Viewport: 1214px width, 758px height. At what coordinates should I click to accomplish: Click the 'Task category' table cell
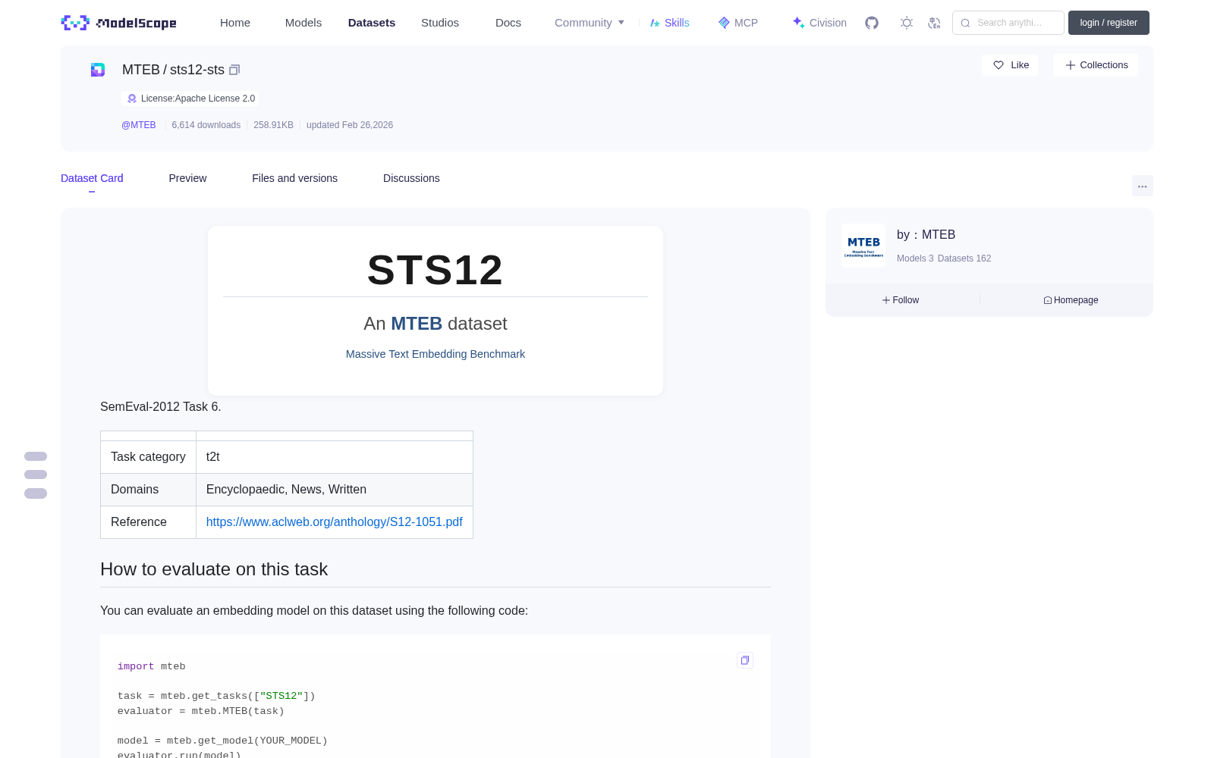coord(148,457)
